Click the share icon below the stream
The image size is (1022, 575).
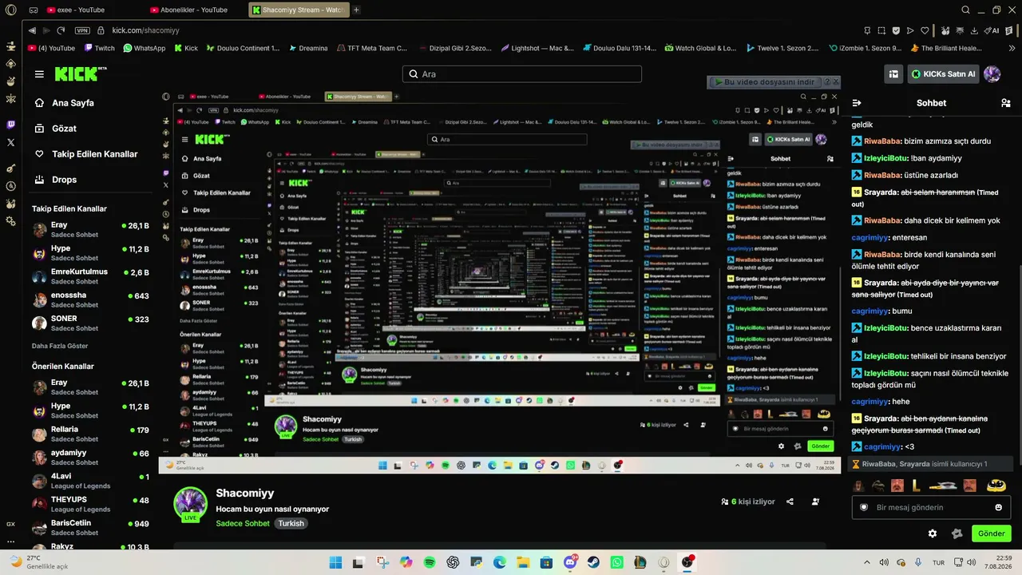[x=790, y=502]
